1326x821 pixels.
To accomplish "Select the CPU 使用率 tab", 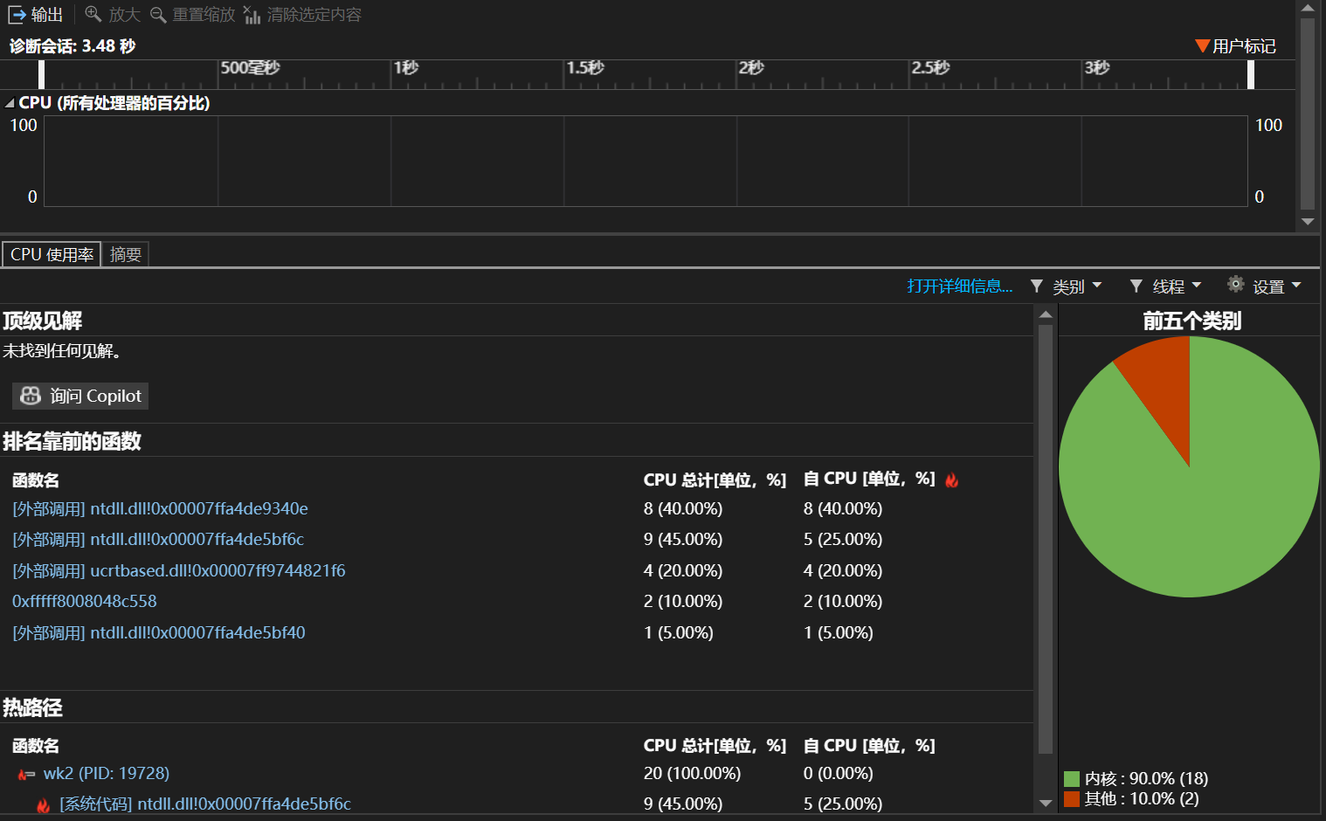I will point(52,254).
